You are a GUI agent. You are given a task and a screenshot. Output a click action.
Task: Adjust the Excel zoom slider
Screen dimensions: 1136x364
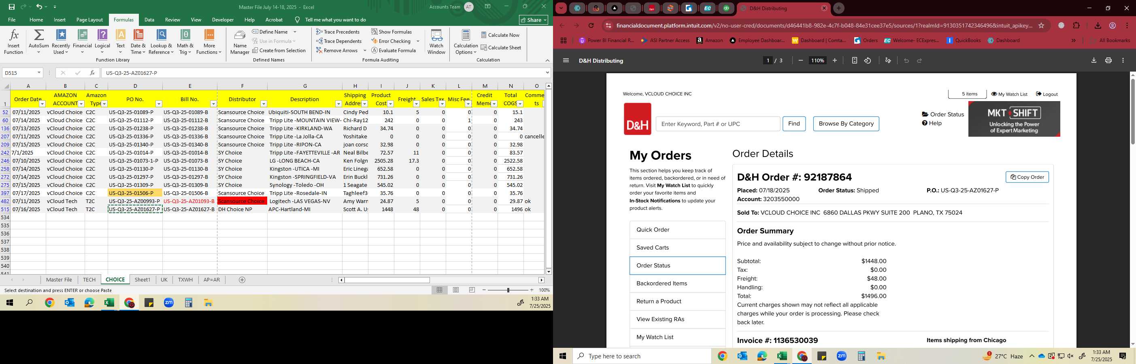508,290
